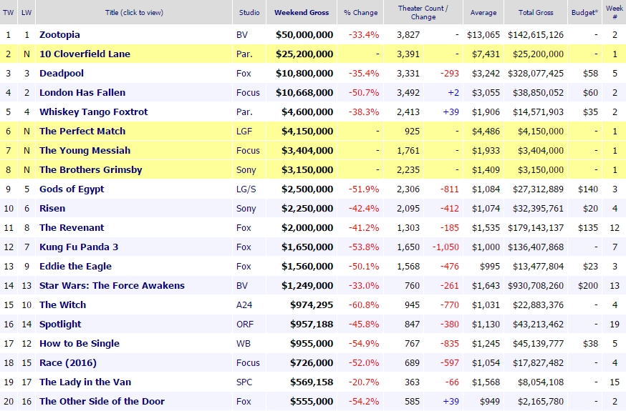Click ORF studio in Spotlight row
This screenshot has width=626, height=411.
245,325
